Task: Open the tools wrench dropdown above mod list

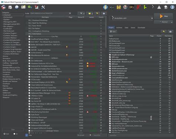Action: point(81,13)
